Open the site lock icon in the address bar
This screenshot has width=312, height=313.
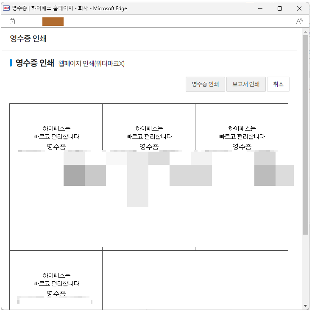point(12,21)
